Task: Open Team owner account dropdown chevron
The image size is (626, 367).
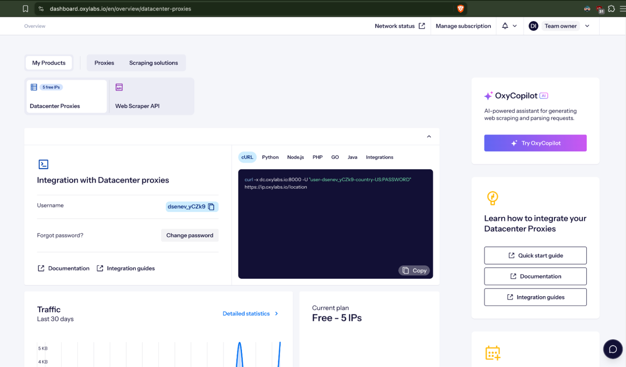Action: pyautogui.click(x=587, y=26)
